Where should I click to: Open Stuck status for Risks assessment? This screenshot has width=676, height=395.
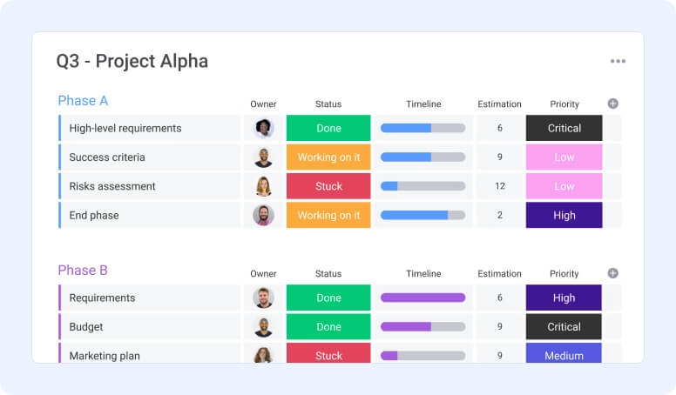[328, 186]
